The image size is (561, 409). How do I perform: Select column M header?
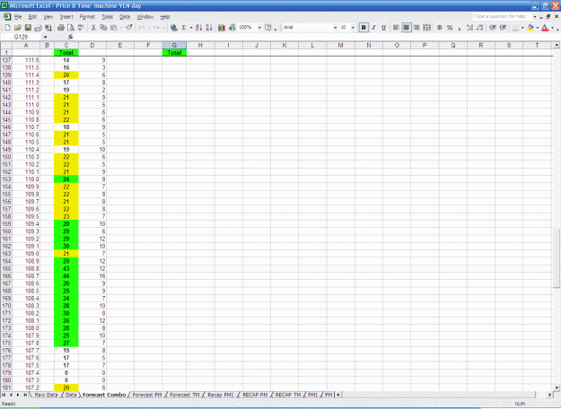point(340,45)
